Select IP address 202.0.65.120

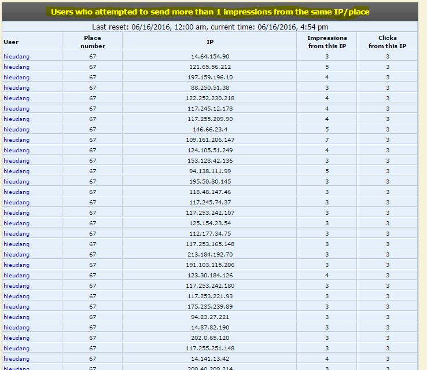[210, 338]
